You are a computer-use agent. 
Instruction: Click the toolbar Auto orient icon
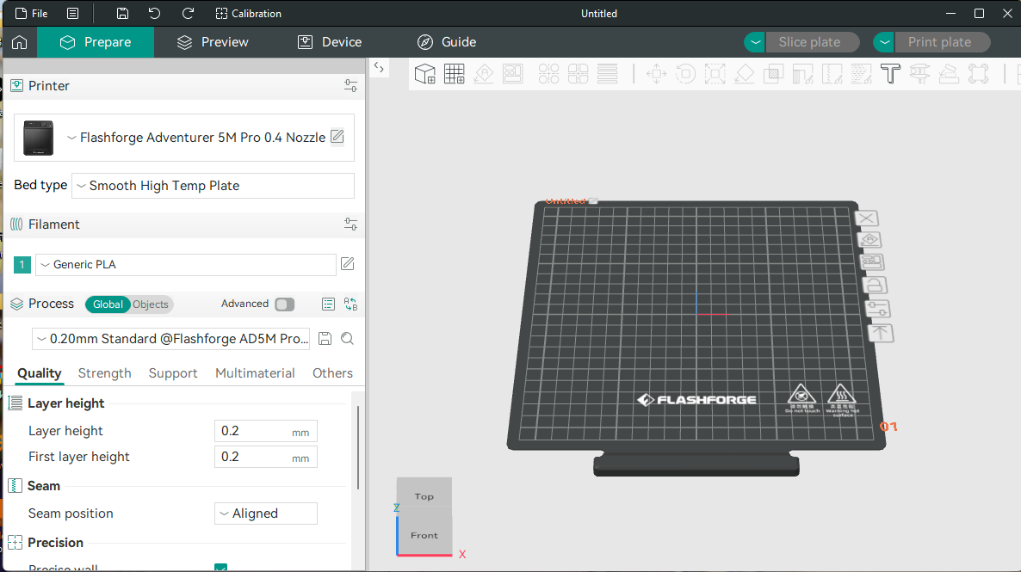pos(484,73)
